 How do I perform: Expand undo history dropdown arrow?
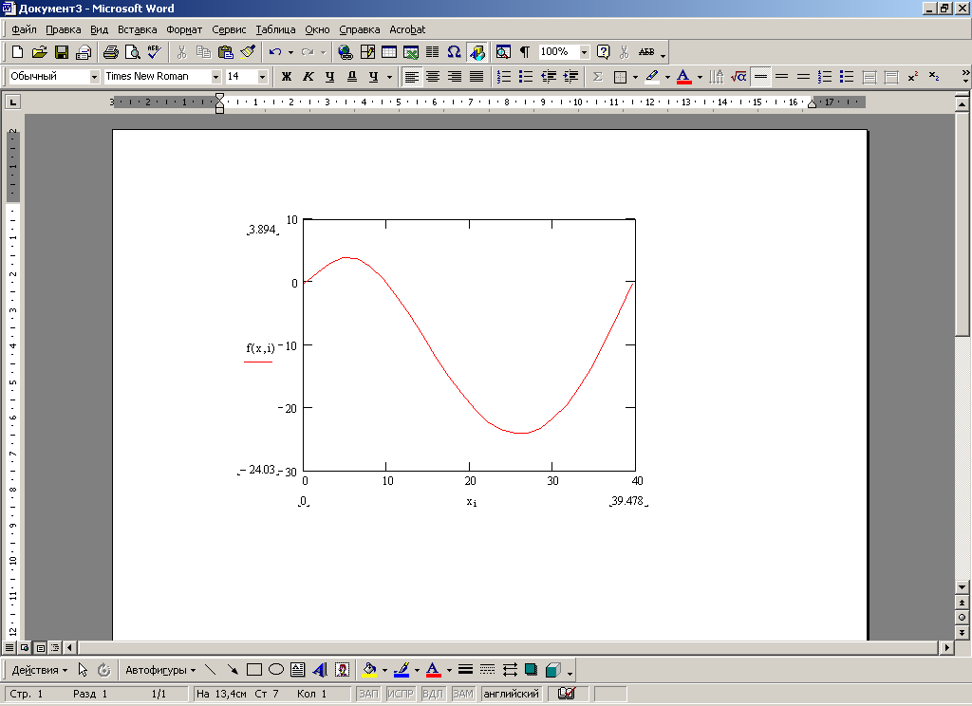click(x=290, y=52)
